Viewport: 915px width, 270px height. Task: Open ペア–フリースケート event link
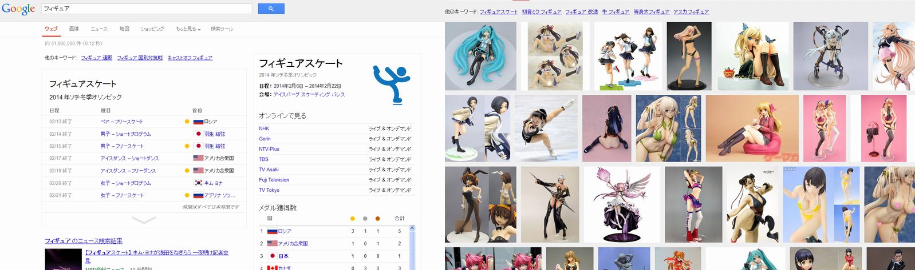[122, 122]
